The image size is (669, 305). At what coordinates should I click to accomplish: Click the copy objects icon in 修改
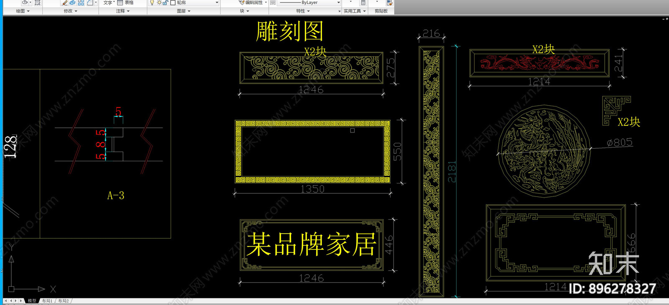point(73,3)
